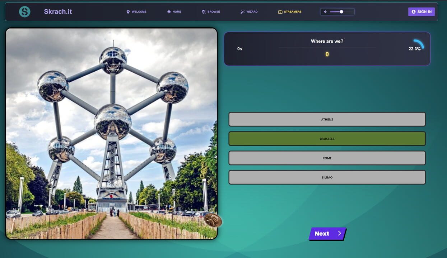This screenshot has height=258, width=447.
Task: Select Bilbao as the destination
Action: tap(327, 177)
